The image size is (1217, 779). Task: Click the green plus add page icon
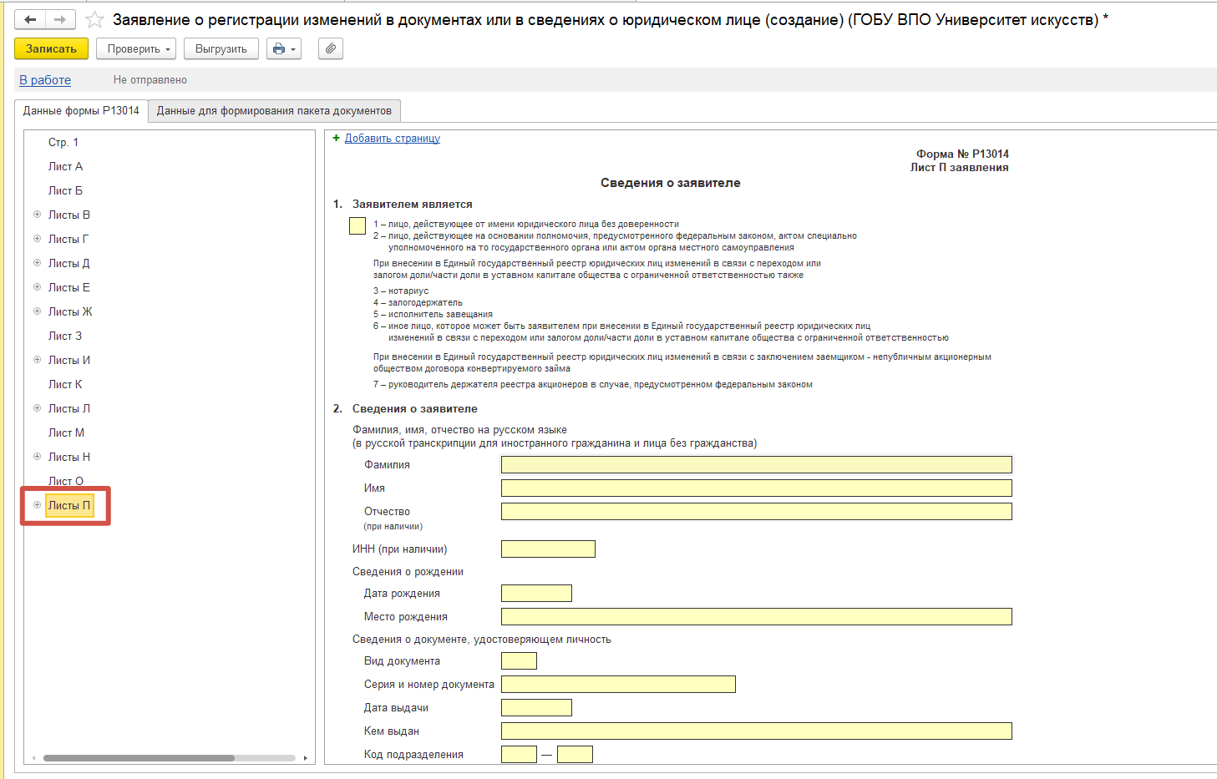tap(337, 138)
